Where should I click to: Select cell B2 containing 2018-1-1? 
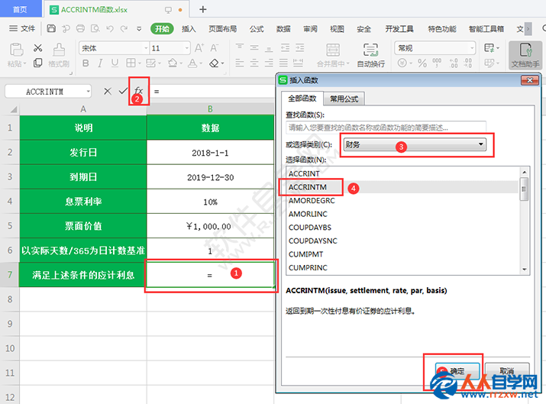(210, 153)
